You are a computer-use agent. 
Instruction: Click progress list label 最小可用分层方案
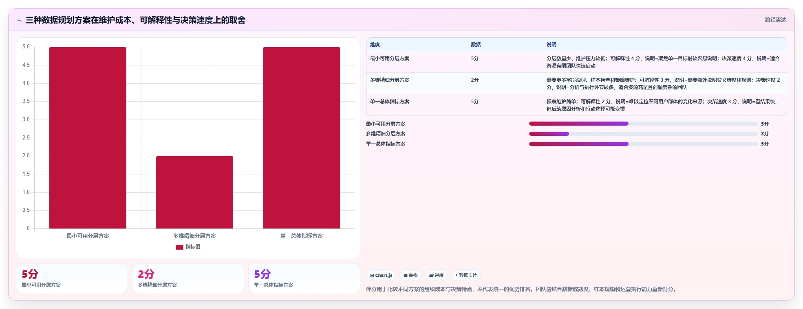(x=386, y=124)
